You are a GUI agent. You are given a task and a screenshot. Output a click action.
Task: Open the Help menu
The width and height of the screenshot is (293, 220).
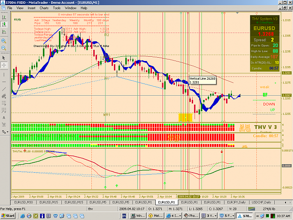coord(84,8)
